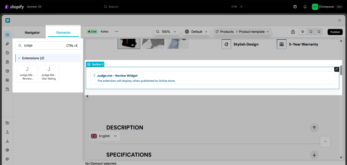Click the scrollbar down arrow
This screenshot has height=165, width=347.
coord(341,158)
